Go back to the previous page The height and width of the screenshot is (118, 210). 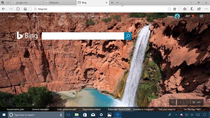(x=4, y=9)
